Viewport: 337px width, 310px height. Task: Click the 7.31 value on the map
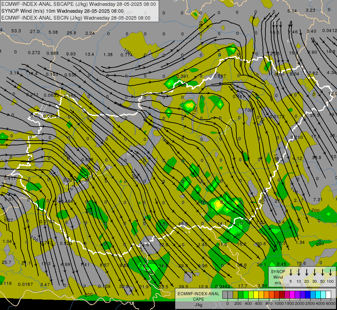click(x=318, y=200)
